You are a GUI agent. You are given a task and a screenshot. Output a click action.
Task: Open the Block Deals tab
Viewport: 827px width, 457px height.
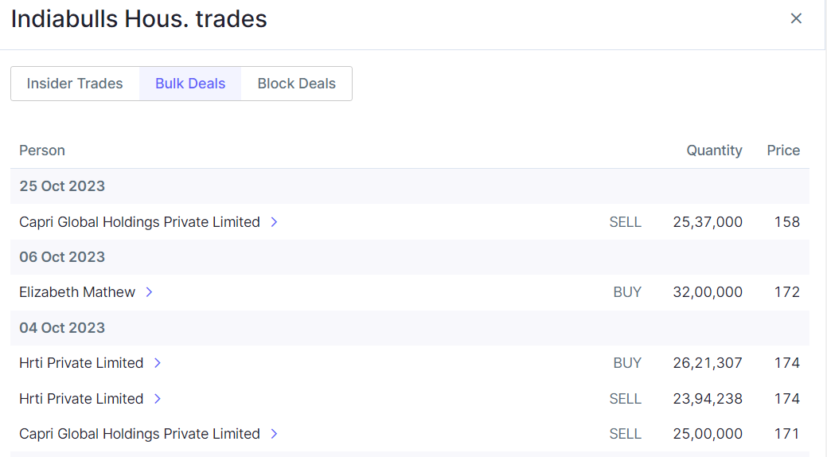pyautogui.click(x=296, y=84)
